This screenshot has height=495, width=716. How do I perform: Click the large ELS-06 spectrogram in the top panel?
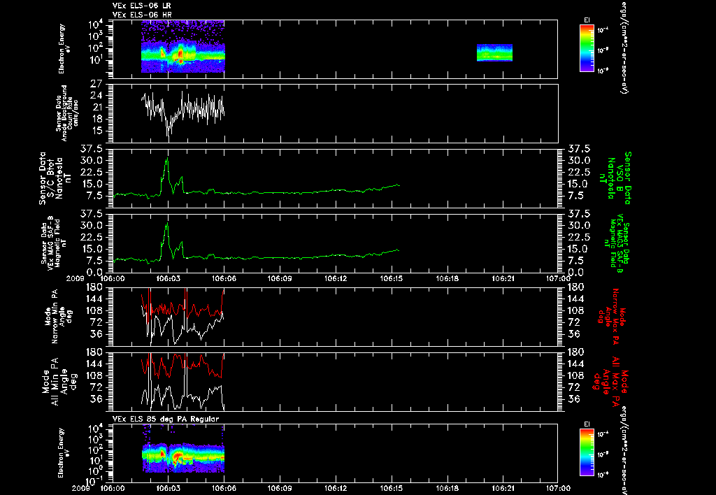click(x=182, y=47)
